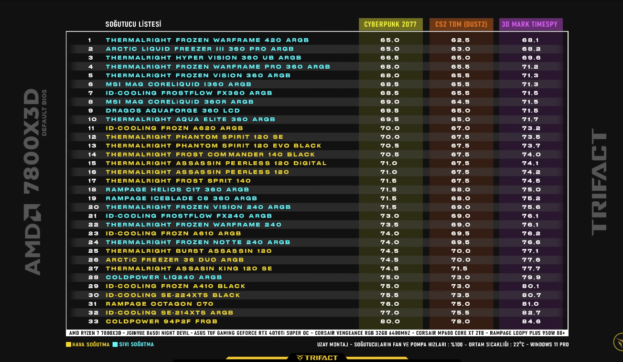This screenshot has width=623, height=362.
Task: Click the yellow Hava Soğutma legend square
Action: coord(68,344)
